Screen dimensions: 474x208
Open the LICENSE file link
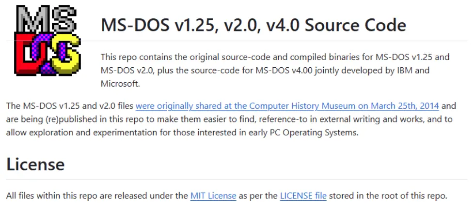[x=303, y=196]
